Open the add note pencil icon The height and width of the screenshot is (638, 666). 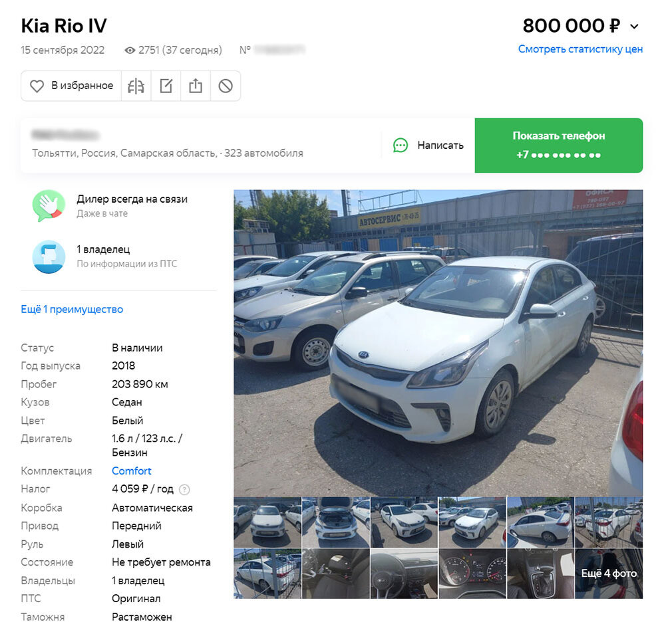166,86
